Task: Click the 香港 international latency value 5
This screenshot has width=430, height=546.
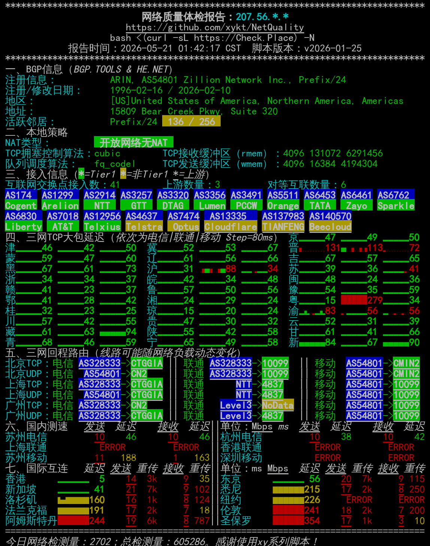Action: pyautogui.click(x=102, y=479)
